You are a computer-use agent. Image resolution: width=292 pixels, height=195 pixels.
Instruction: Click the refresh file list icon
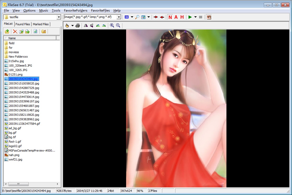click(x=35, y=31)
